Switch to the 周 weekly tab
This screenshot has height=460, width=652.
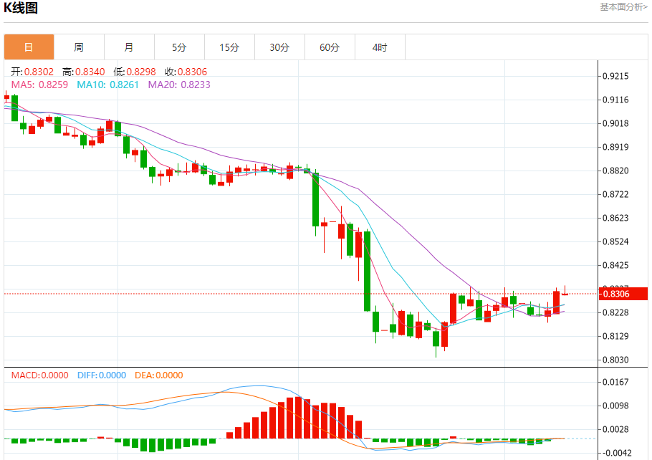pos(79,47)
